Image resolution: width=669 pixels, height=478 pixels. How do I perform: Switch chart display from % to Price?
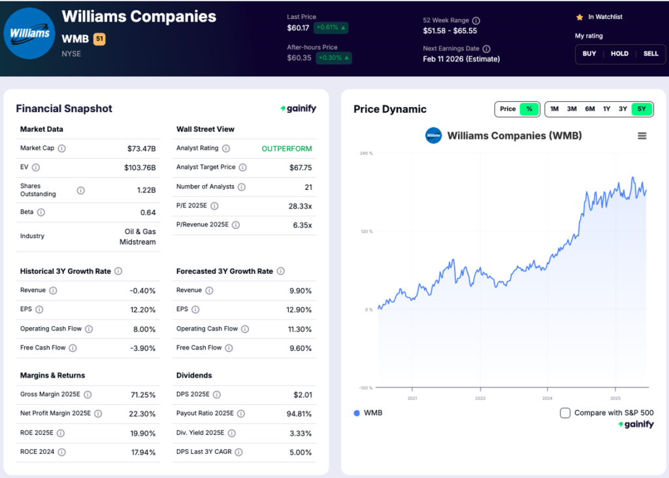(x=507, y=109)
